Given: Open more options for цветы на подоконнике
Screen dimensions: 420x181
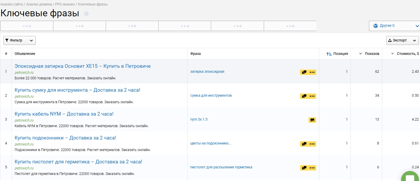Looking at the screenshot, I should tap(312, 144).
